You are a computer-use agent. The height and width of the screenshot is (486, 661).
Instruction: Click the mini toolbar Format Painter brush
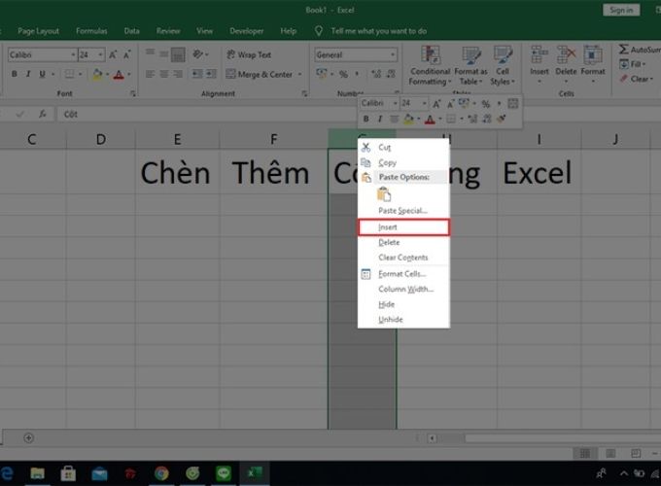(x=502, y=119)
